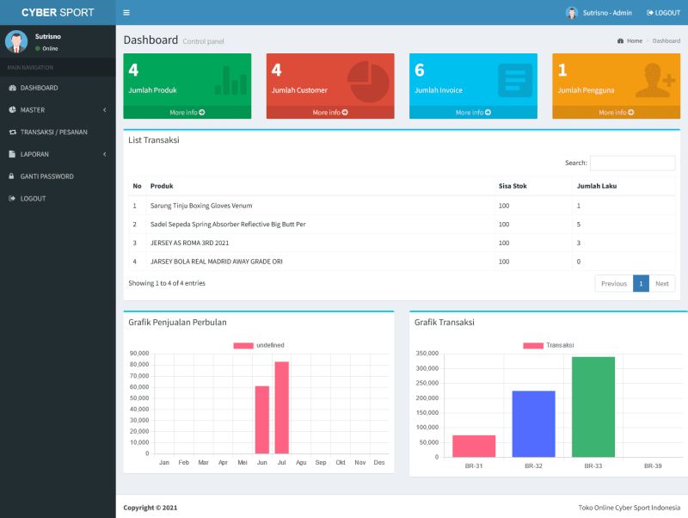Click the BR-32 blue bar
Screen dimensions: 688x518
pos(533,424)
